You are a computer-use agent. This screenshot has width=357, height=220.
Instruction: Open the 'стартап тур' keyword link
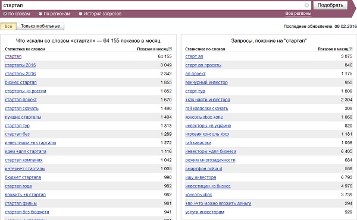[x=17, y=126]
